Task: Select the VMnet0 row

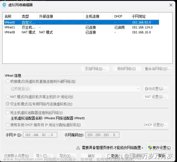Action: click(x=82, y=22)
